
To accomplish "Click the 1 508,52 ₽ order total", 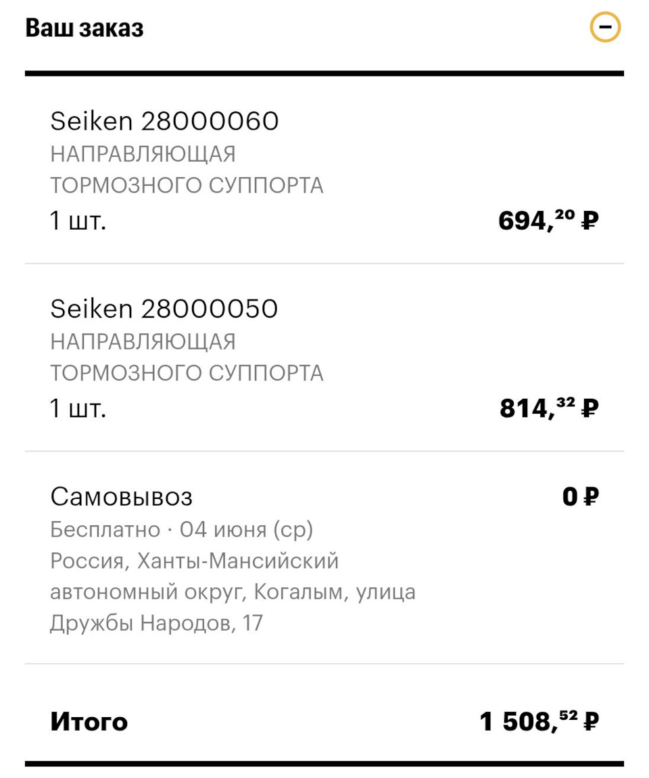I will (x=539, y=722).
